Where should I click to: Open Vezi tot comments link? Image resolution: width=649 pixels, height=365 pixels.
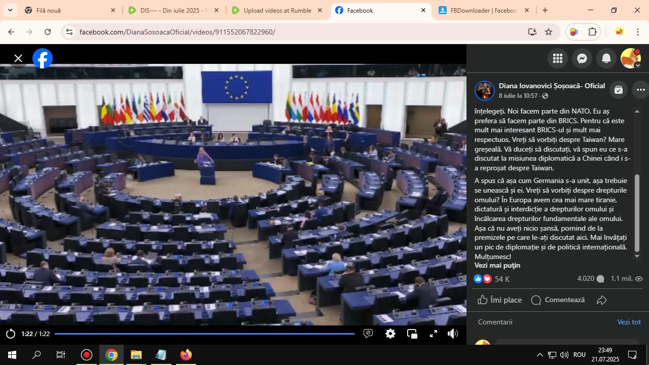[x=629, y=322]
